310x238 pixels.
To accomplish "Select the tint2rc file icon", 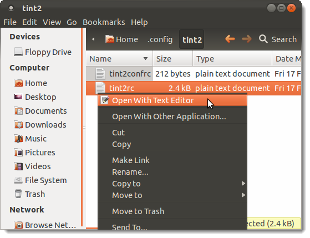I will coord(100,88).
